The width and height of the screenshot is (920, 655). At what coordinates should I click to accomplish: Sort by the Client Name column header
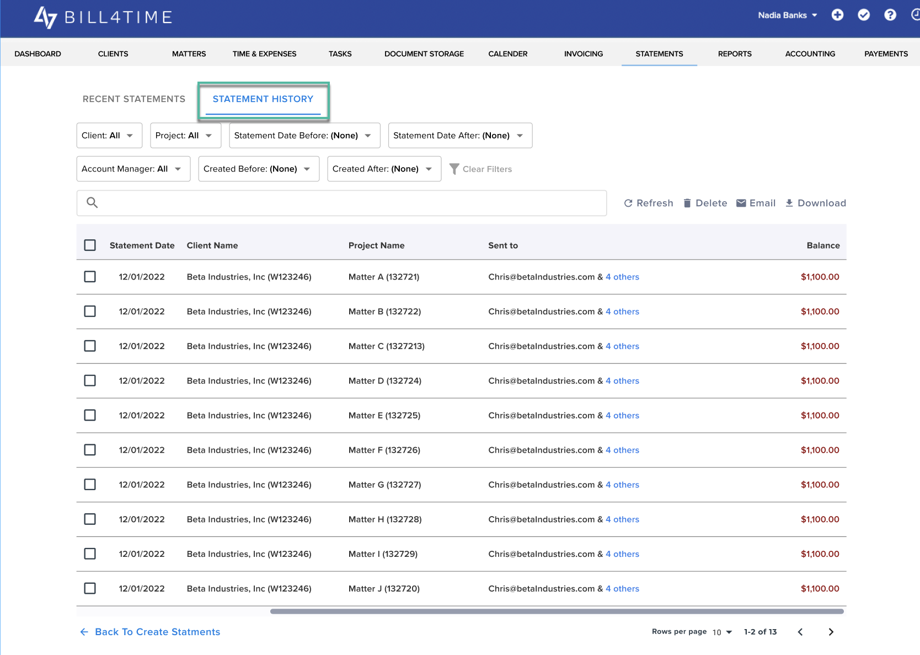point(212,245)
